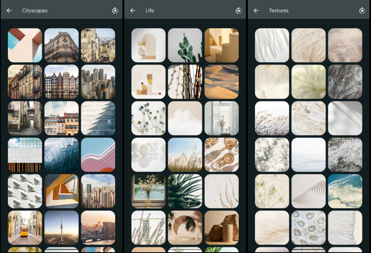Choose the amber drinking glasses wallpaper

[x=222, y=155]
